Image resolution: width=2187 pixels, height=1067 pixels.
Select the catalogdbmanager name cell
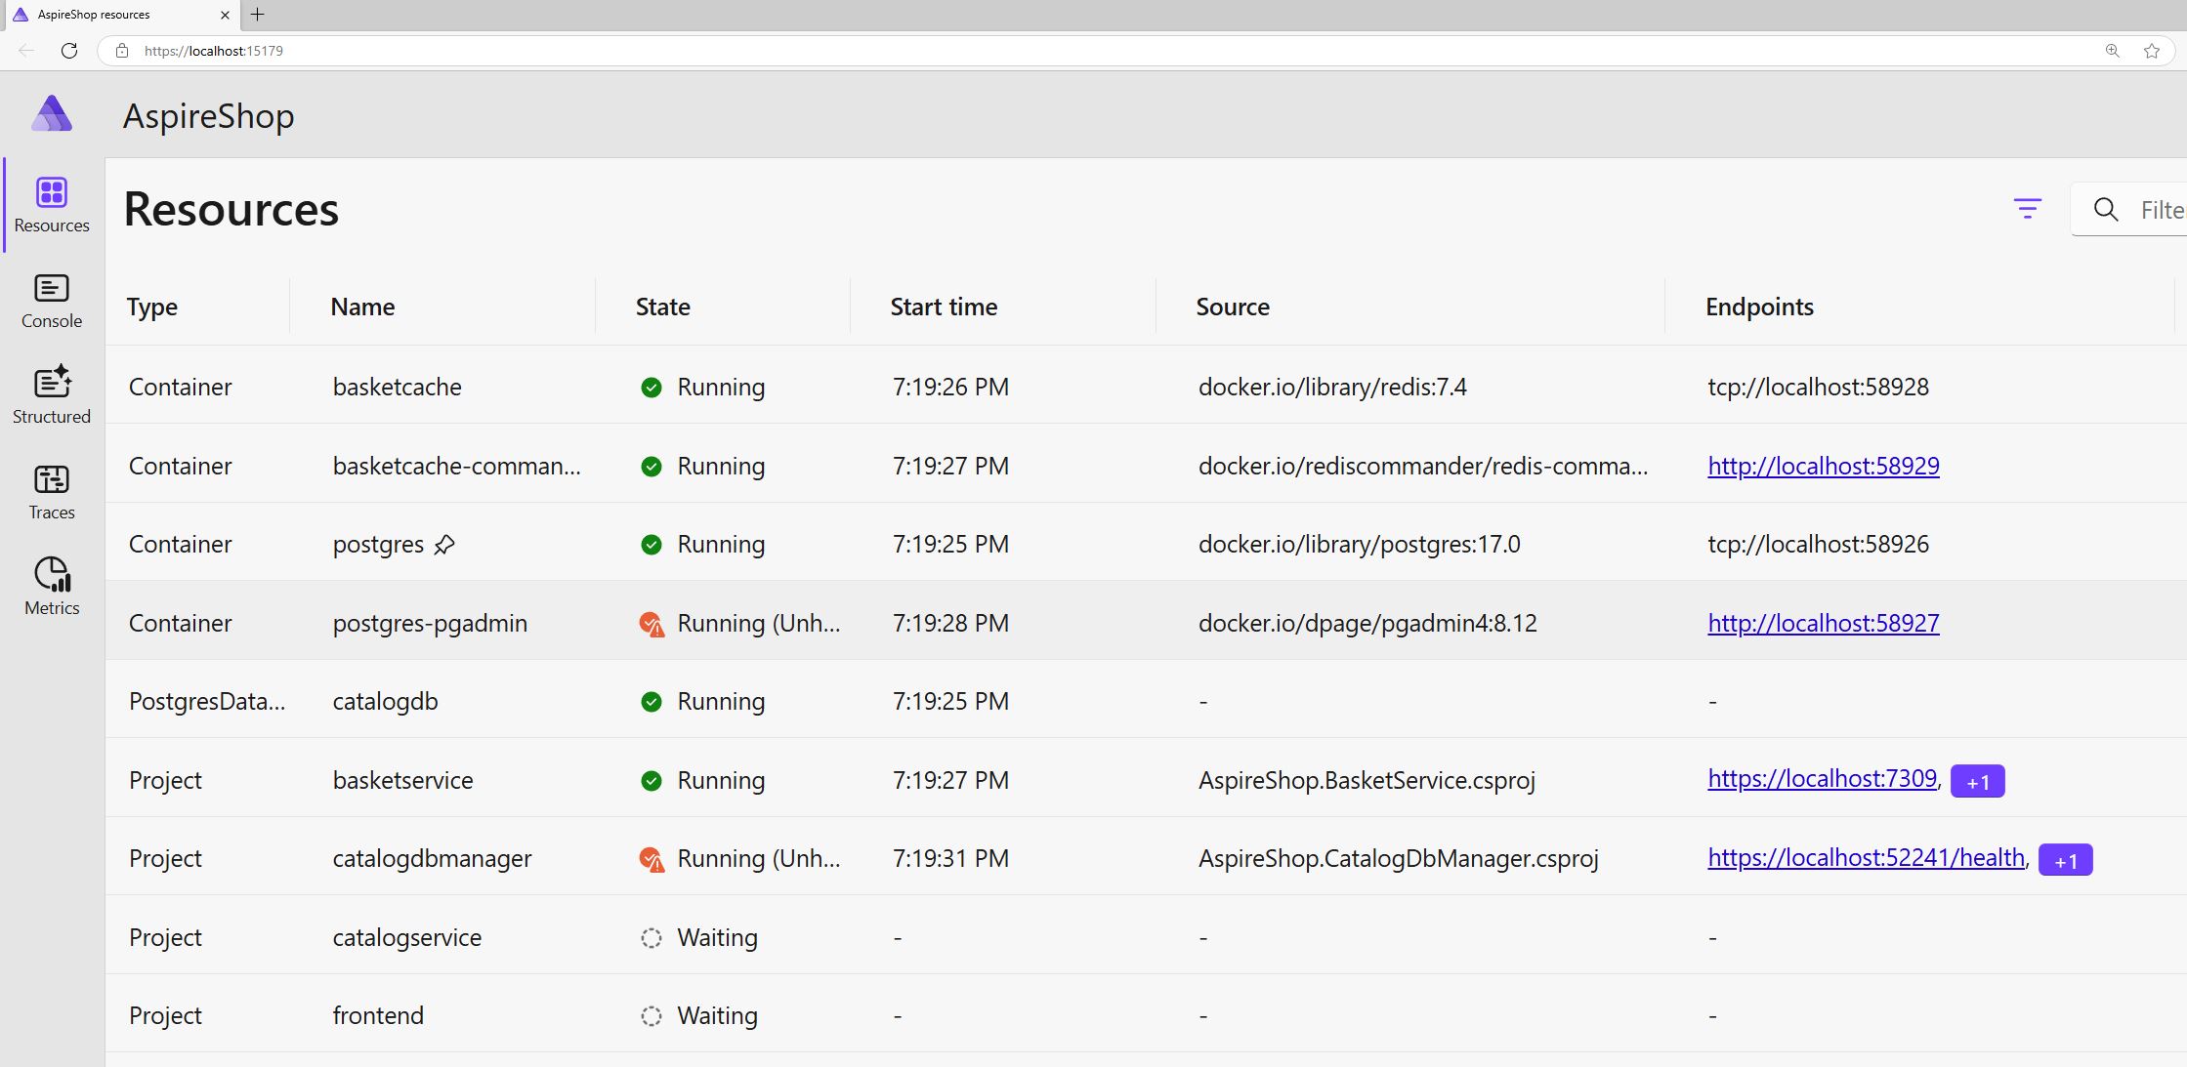pyautogui.click(x=432, y=858)
